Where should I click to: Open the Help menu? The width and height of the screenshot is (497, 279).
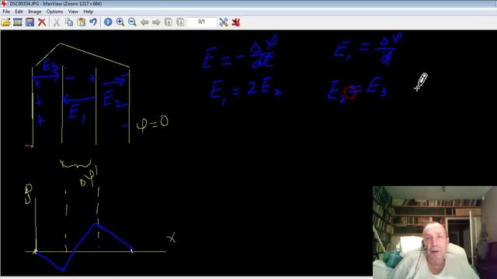click(88, 12)
